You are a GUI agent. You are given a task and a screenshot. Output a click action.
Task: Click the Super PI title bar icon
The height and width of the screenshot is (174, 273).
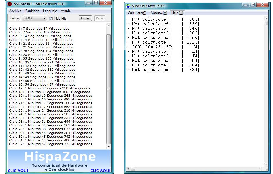coord(128,6)
